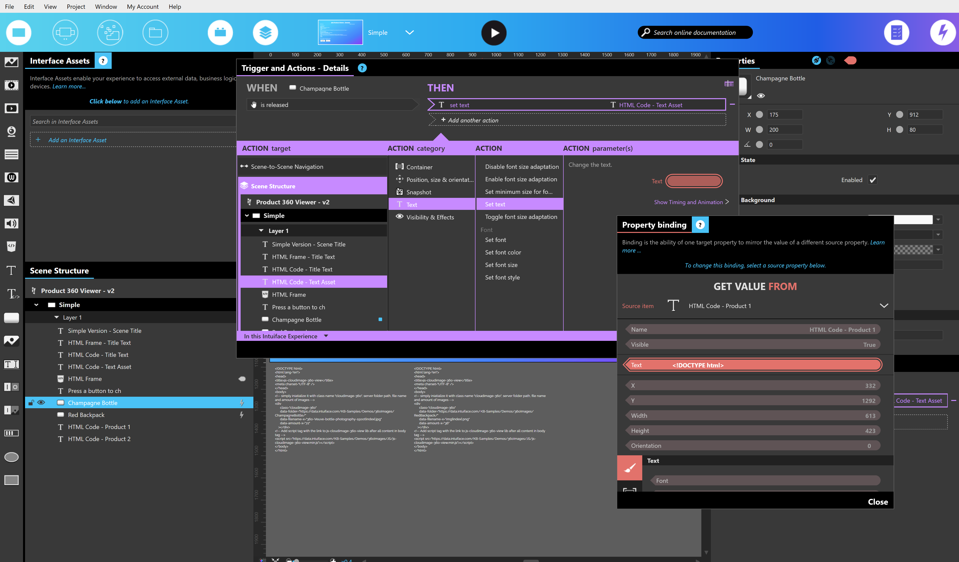Viewport: 959px width, 562px height.
Task: Open the checklist panel button top right
Action: click(x=897, y=33)
